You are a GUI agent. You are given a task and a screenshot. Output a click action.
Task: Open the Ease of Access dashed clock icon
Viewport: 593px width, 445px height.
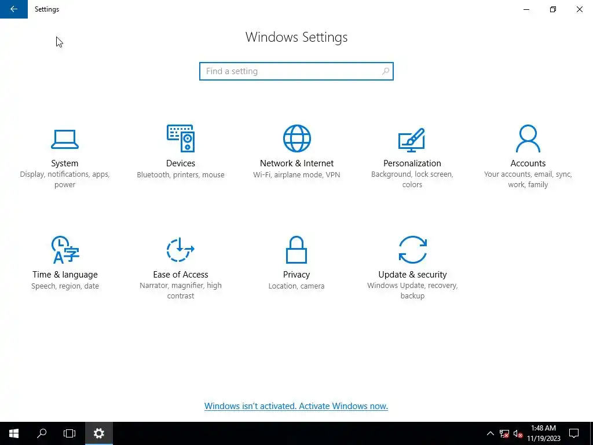(181, 250)
